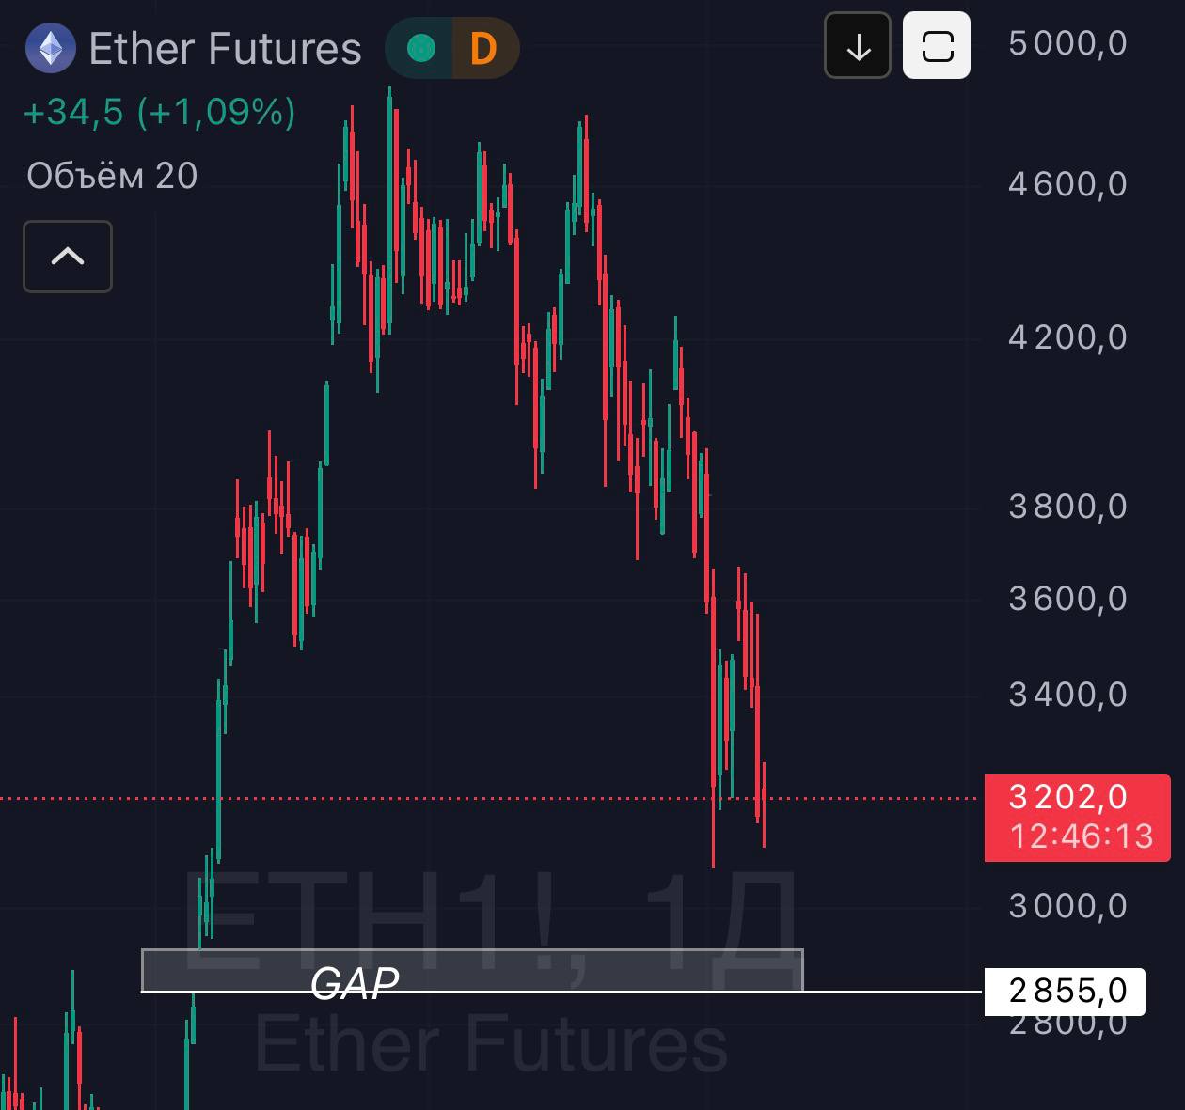
Task: Click the 3800,0 price scale label
Action: pyautogui.click(x=1067, y=507)
